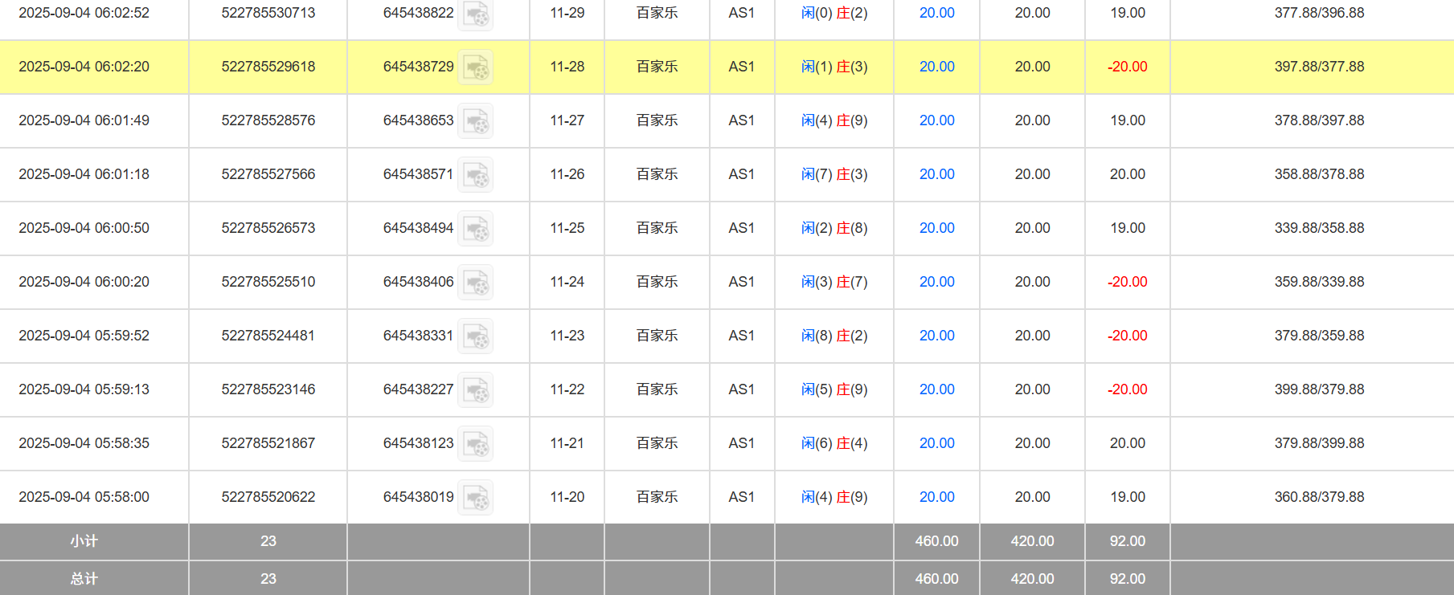The height and width of the screenshot is (595, 1454).
Task: Select order number 522785529618 in highlighted row
Action: [x=268, y=67]
